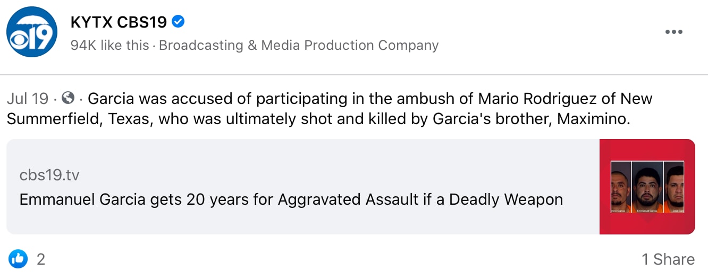Click the "94K like this" text
This screenshot has height=279, width=708.
click(109, 46)
